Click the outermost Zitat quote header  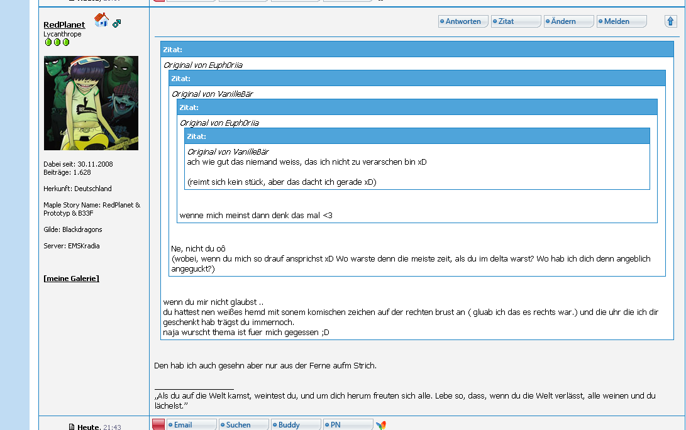click(416, 49)
